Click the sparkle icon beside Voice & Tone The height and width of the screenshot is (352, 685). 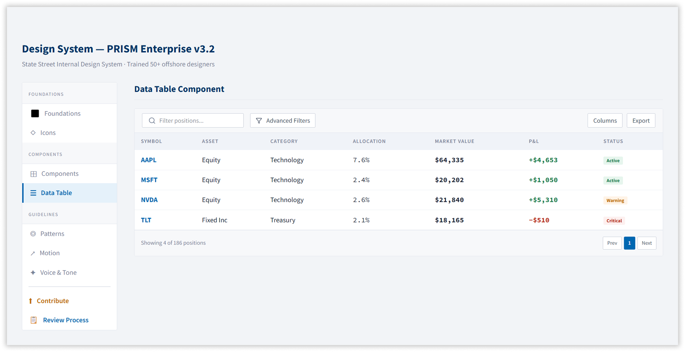[x=33, y=273]
